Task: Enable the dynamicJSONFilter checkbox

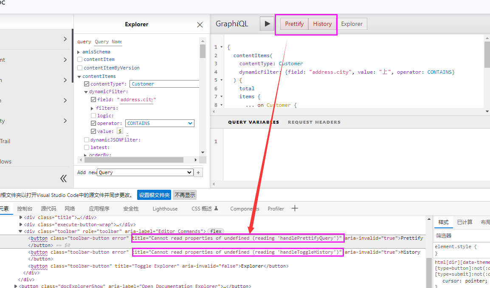Action: pos(86,139)
